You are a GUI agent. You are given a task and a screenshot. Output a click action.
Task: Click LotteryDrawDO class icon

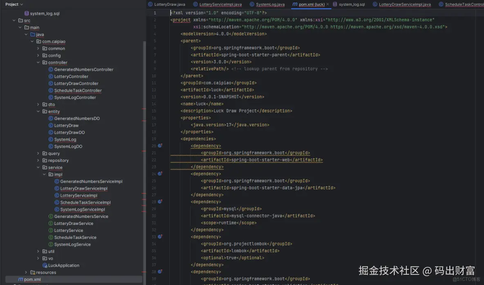click(x=51, y=132)
